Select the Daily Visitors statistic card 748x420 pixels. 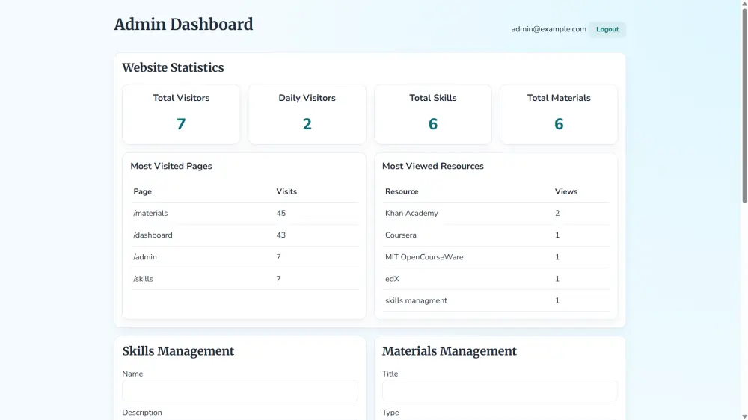pos(307,114)
